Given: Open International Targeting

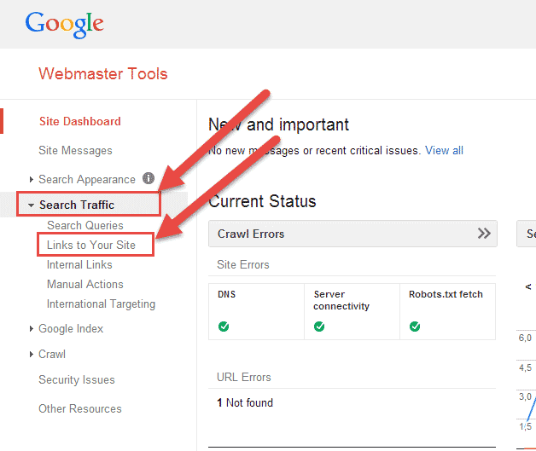Looking at the screenshot, I should point(101,304).
